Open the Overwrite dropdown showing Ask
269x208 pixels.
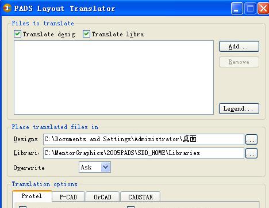point(95,167)
